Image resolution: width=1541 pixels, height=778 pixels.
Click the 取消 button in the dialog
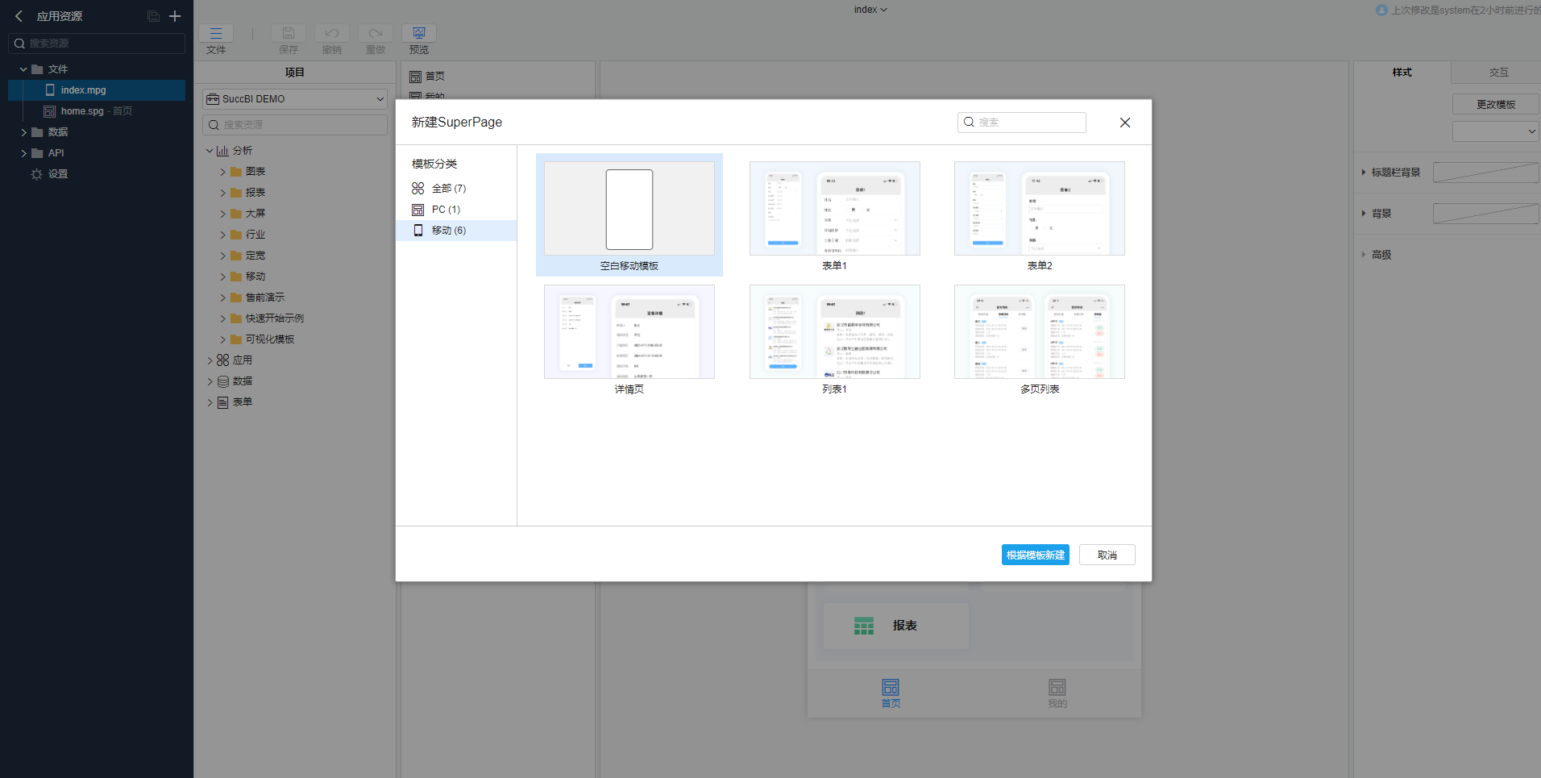(1107, 555)
